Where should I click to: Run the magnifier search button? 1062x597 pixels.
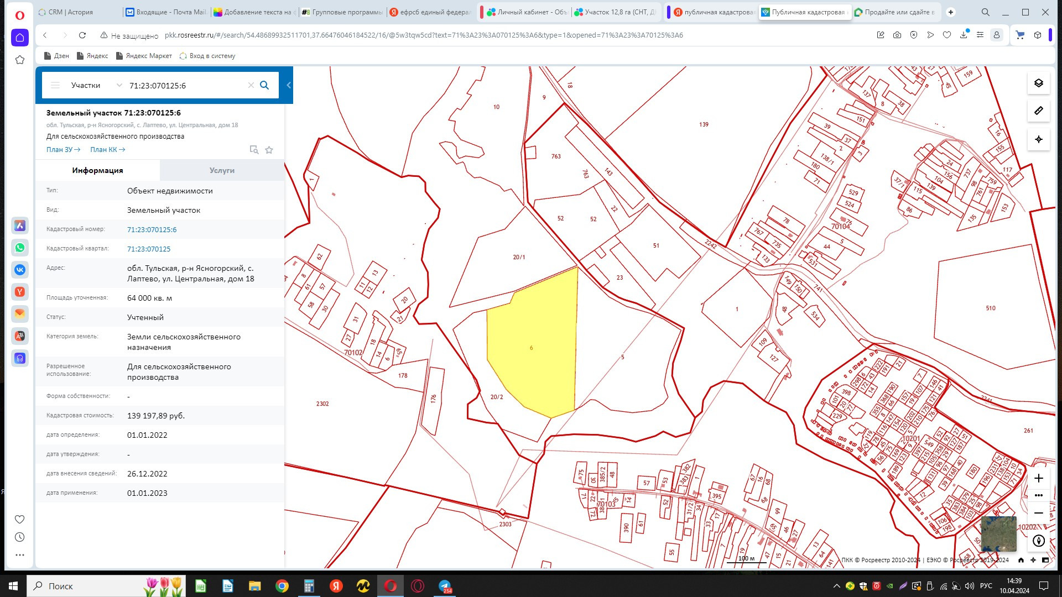(x=264, y=85)
